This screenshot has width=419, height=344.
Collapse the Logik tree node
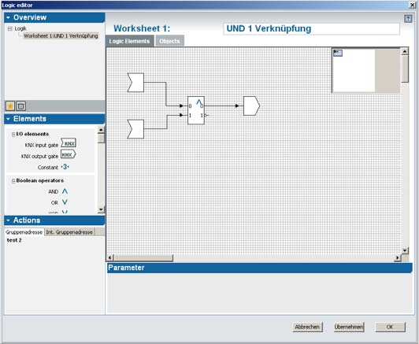[10, 28]
